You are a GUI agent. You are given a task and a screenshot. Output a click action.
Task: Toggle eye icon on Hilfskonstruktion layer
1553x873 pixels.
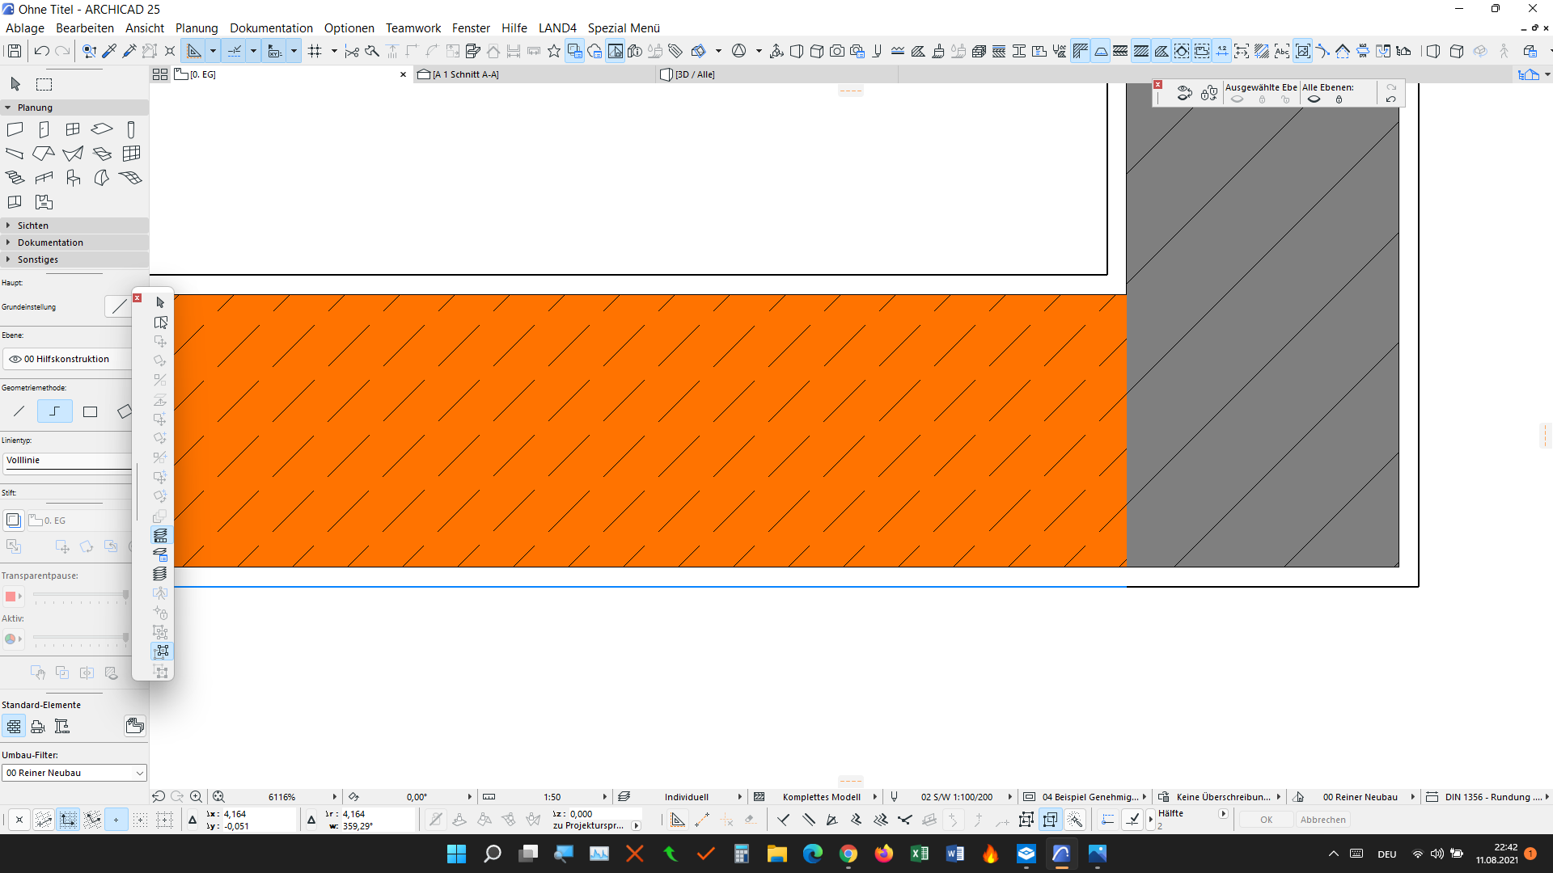tap(15, 359)
